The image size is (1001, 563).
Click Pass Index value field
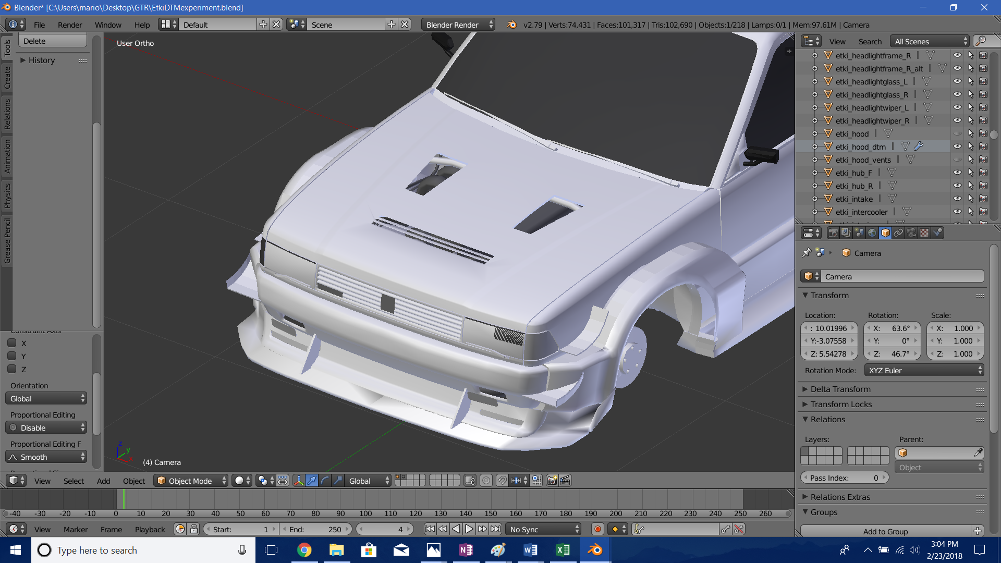click(844, 478)
